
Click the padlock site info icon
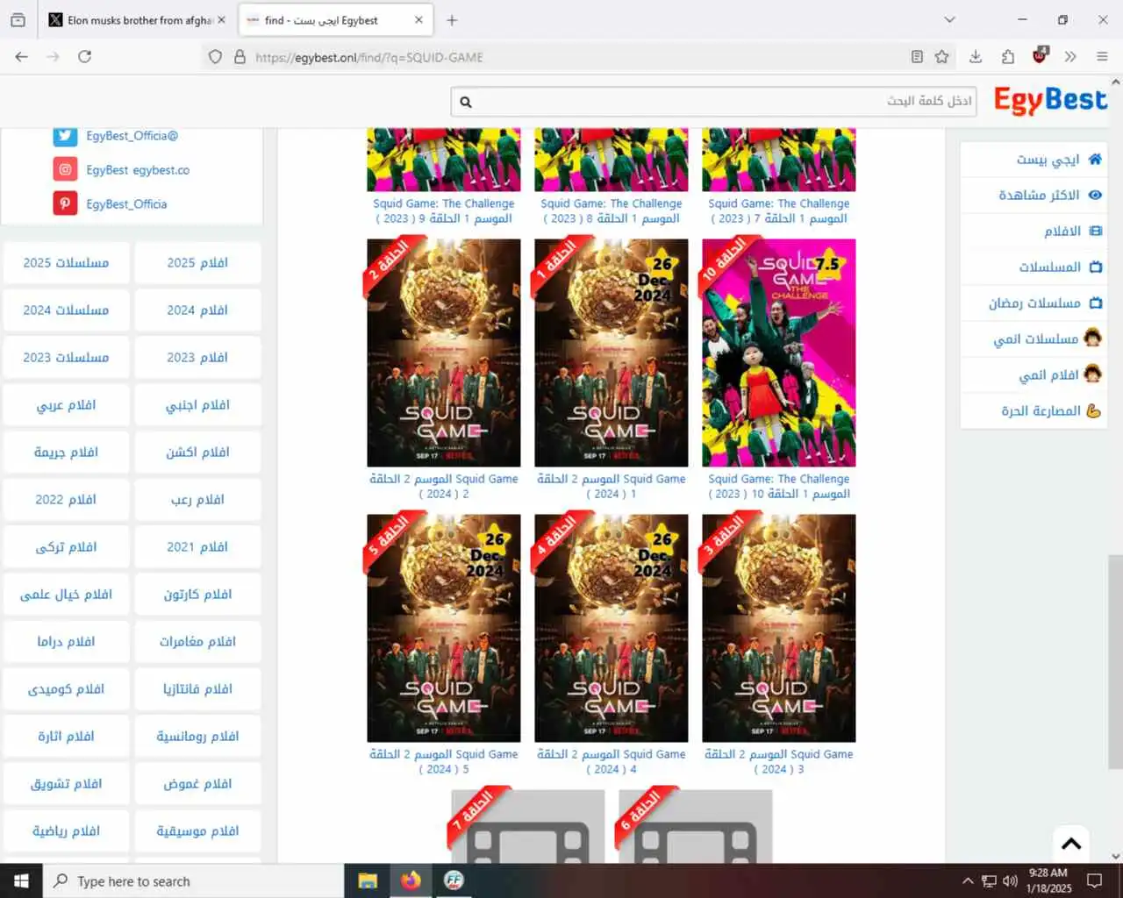[240, 57]
